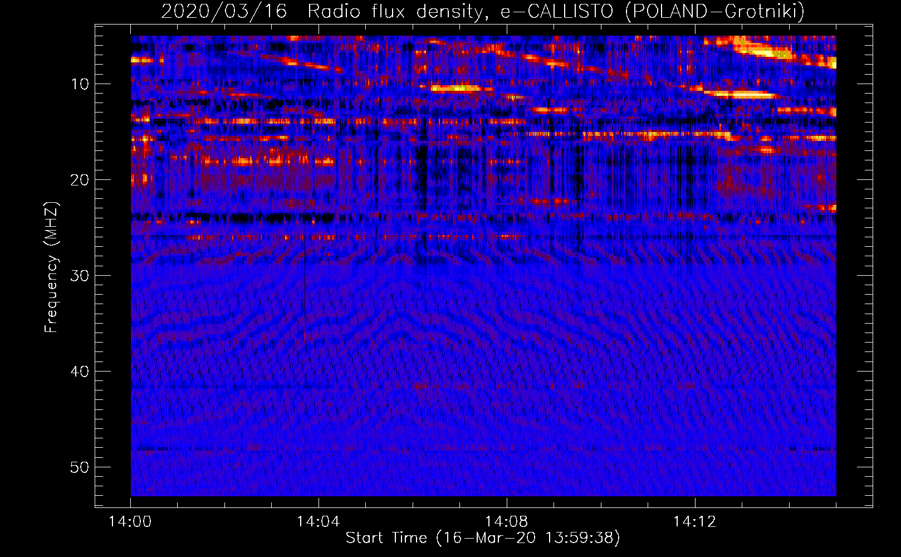This screenshot has width=901, height=557.
Task: Click the 40 MHz frequency tick label
Action: click(80, 372)
